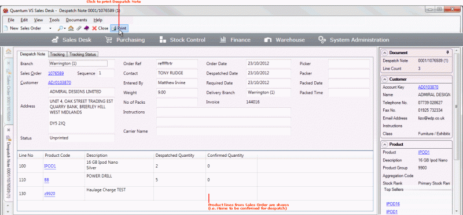Open Account Key link AD0103870 in Customer panel
The height and width of the screenshot is (215, 463).
coord(428,88)
